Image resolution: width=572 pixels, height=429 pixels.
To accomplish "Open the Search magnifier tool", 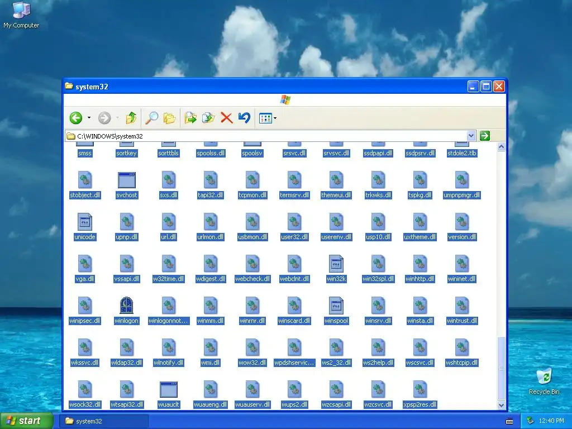I will click(152, 118).
